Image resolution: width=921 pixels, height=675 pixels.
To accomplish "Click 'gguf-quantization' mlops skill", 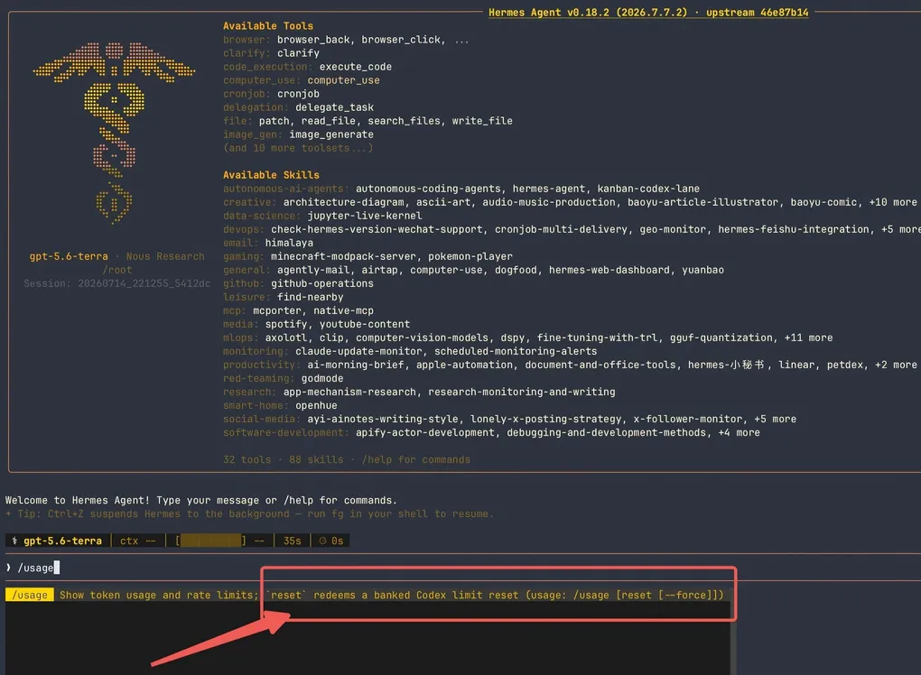I will click(x=721, y=337).
